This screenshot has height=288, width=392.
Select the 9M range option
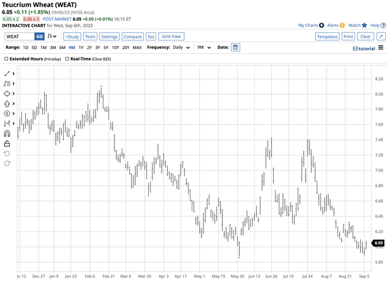[72, 48]
